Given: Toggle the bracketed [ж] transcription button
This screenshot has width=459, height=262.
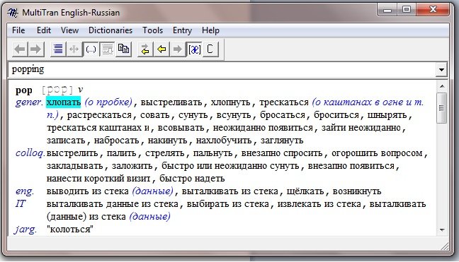Looking at the screenshot, I should pyautogui.click(x=194, y=49).
